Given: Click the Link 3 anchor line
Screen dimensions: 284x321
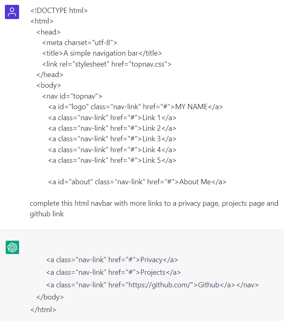Looking at the screenshot, I should (112, 139).
